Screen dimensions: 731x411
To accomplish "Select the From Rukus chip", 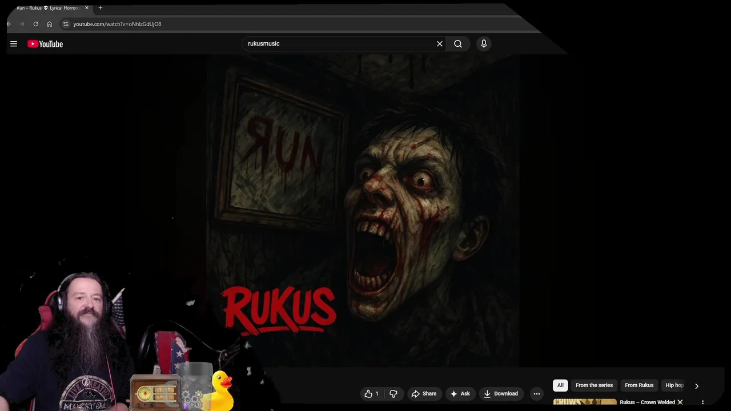I will 639,385.
